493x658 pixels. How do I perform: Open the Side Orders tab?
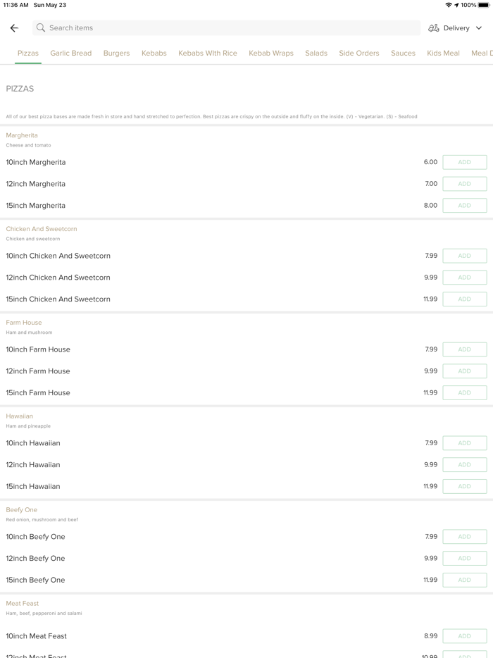359,54
